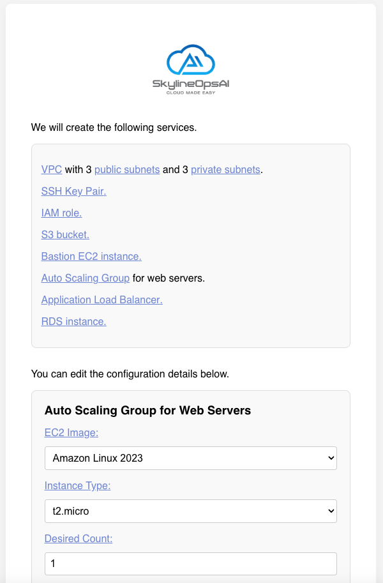
Task: Open the IAM role link
Action: pos(61,213)
